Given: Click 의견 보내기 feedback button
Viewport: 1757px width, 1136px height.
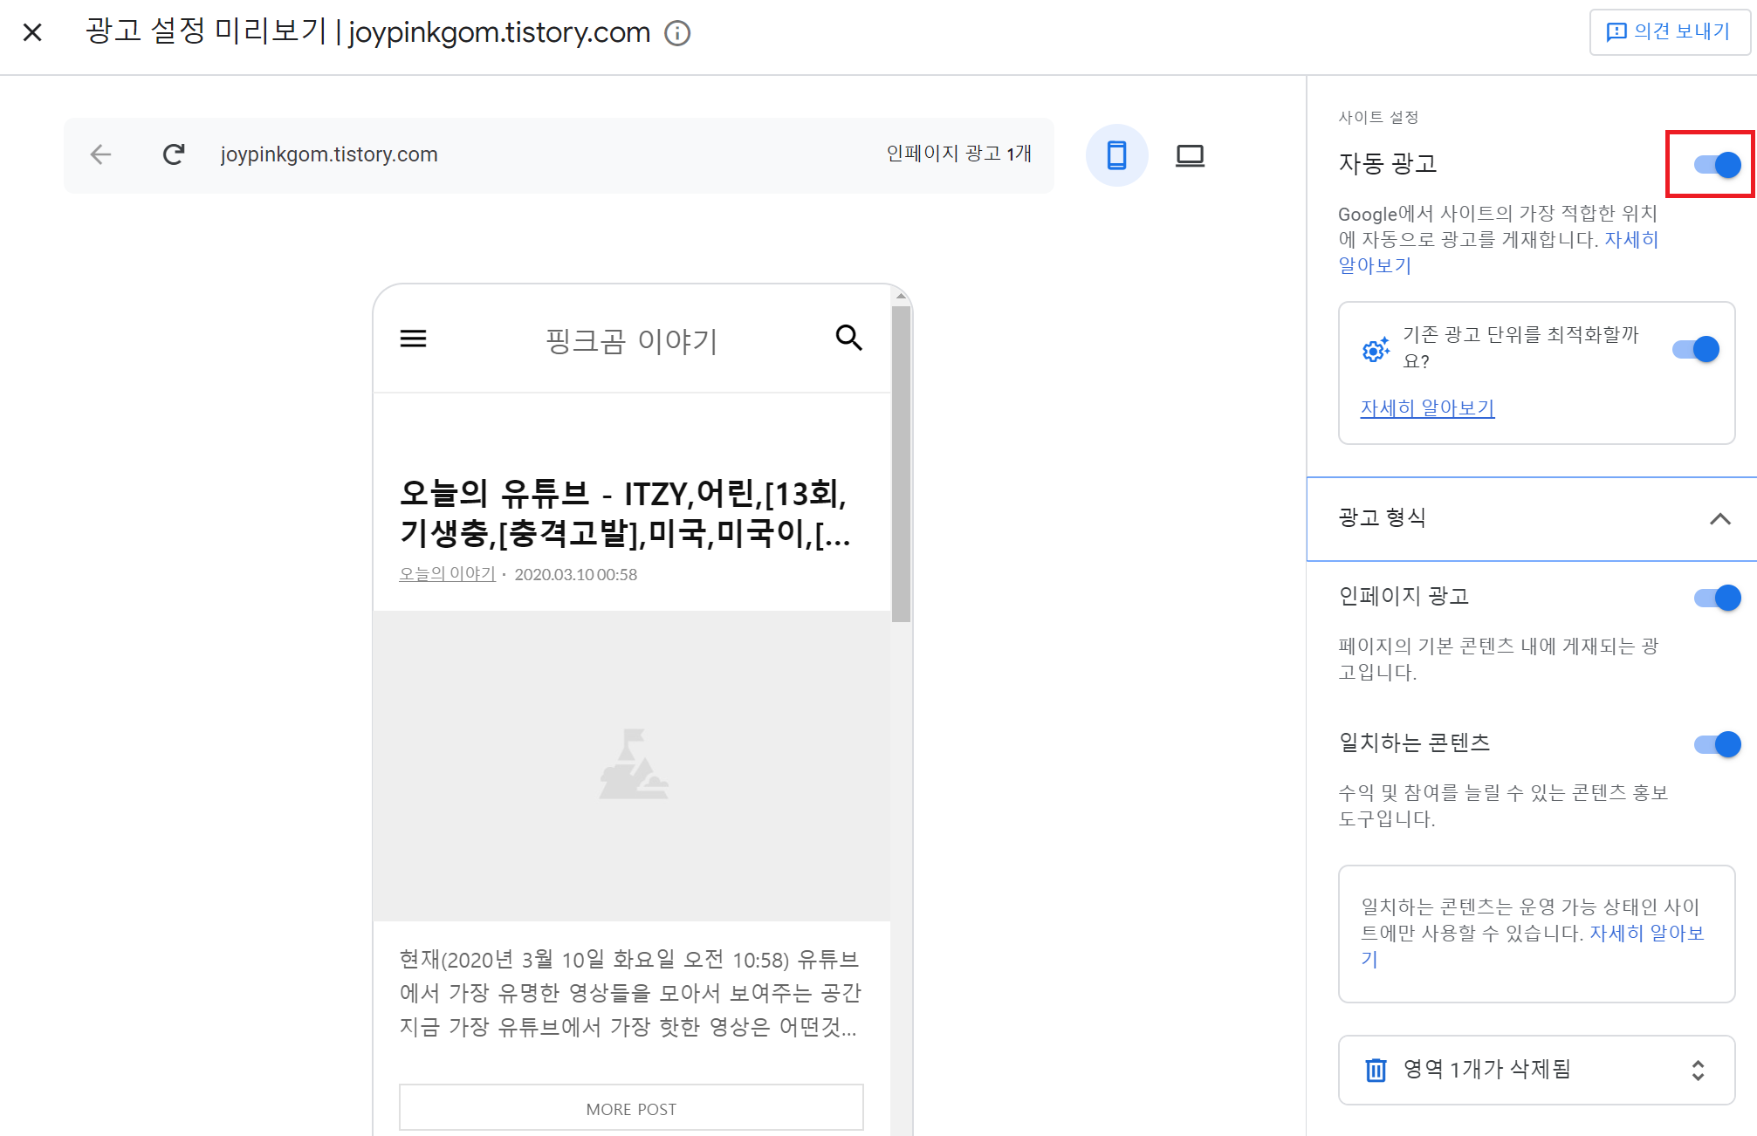Looking at the screenshot, I should [x=1669, y=32].
